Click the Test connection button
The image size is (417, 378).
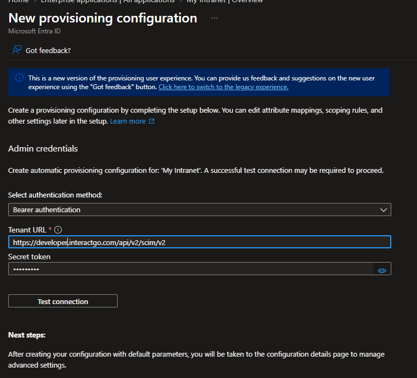63,301
